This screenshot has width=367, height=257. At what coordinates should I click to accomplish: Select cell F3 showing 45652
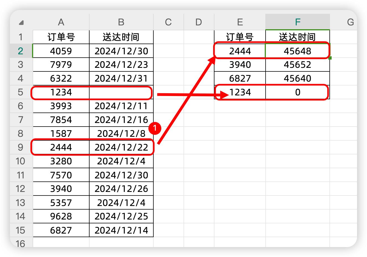click(x=298, y=65)
